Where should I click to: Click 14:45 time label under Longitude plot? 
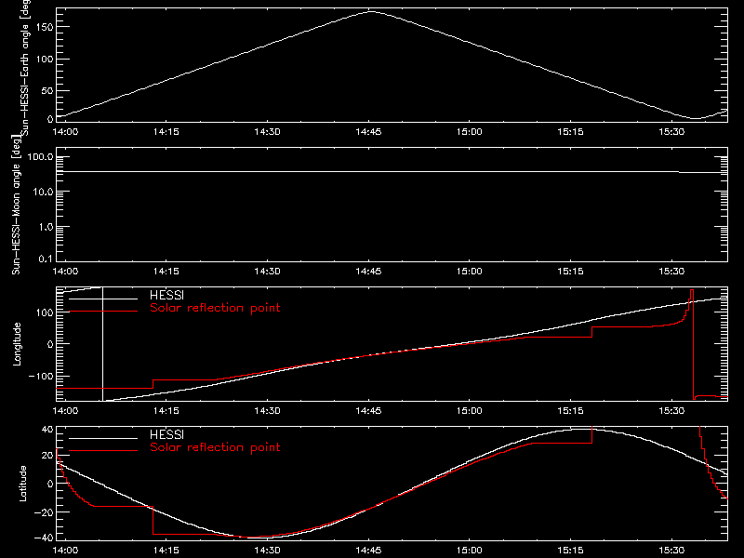click(x=368, y=411)
